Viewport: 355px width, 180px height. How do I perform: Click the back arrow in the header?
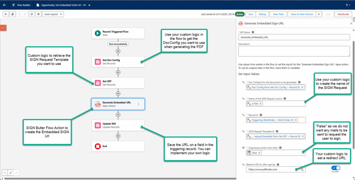(x=5, y=5)
